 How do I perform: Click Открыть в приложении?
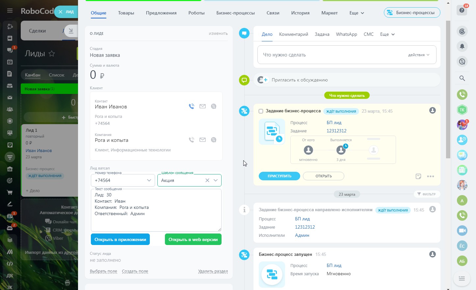click(x=120, y=239)
